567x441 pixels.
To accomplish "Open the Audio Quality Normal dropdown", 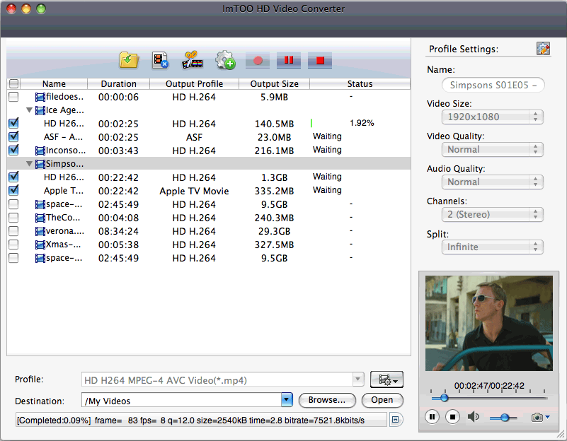I will click(x=492, y=182).
